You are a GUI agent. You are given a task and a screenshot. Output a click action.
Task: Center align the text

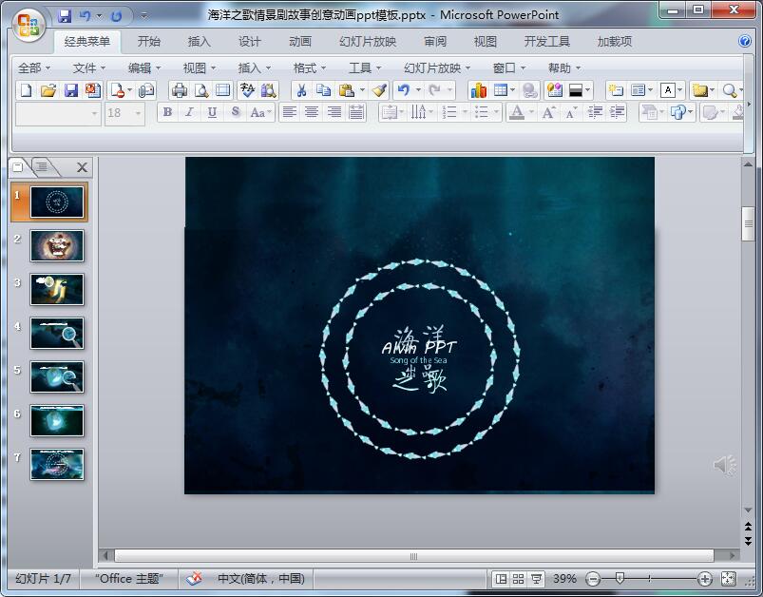click(x=312, y=112)
